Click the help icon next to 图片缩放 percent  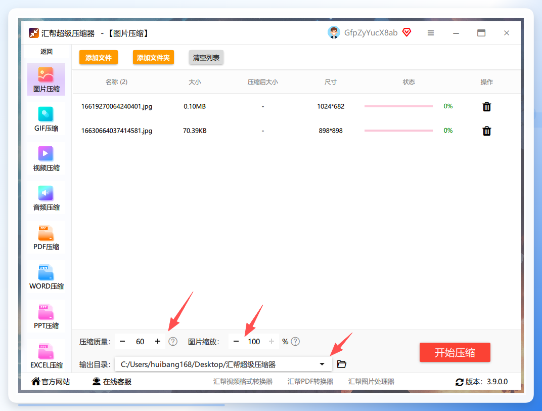click(x=295, y=342)
